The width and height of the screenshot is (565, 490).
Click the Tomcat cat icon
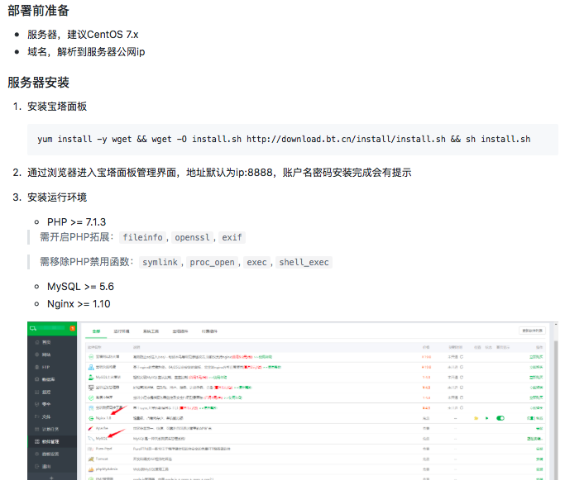(x=91, y=459)
